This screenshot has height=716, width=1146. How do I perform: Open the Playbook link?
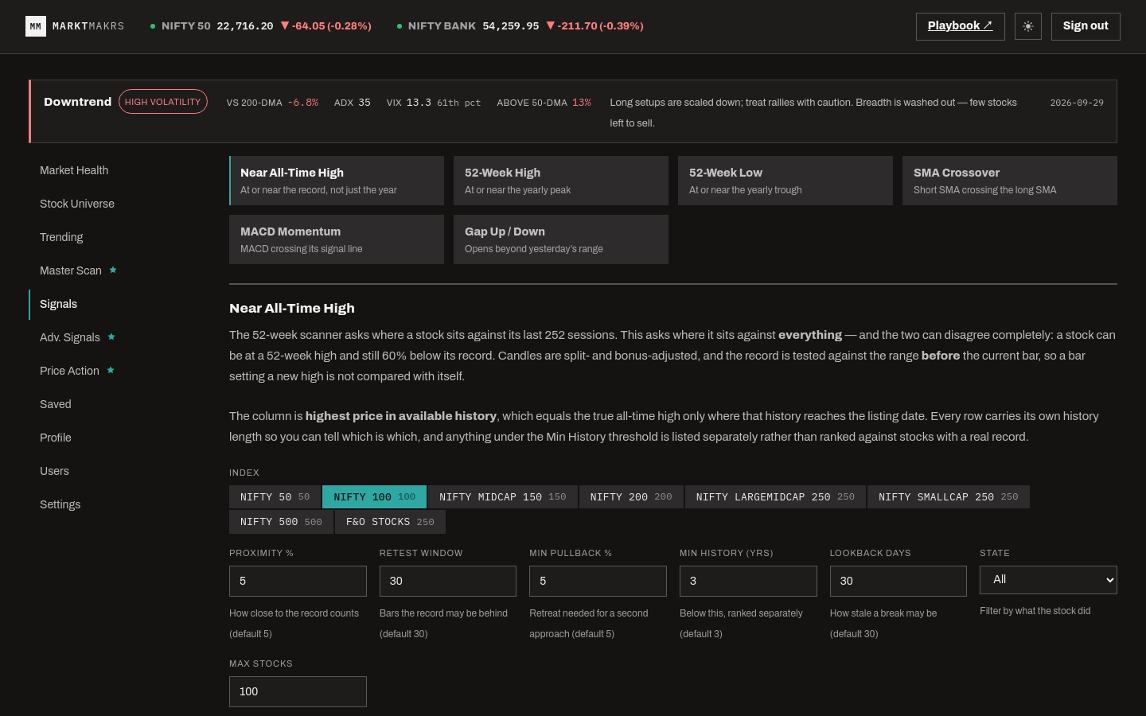960,26
